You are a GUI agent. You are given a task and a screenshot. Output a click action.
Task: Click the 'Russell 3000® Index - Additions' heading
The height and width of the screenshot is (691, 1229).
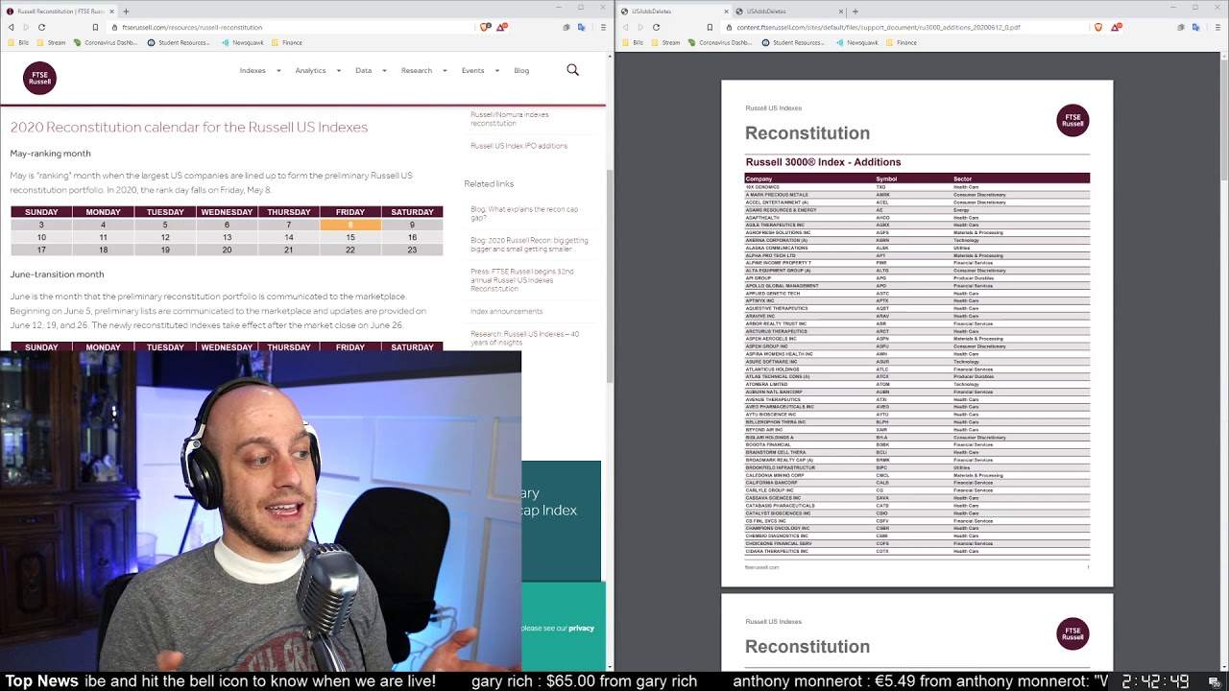tap(823, 162)
